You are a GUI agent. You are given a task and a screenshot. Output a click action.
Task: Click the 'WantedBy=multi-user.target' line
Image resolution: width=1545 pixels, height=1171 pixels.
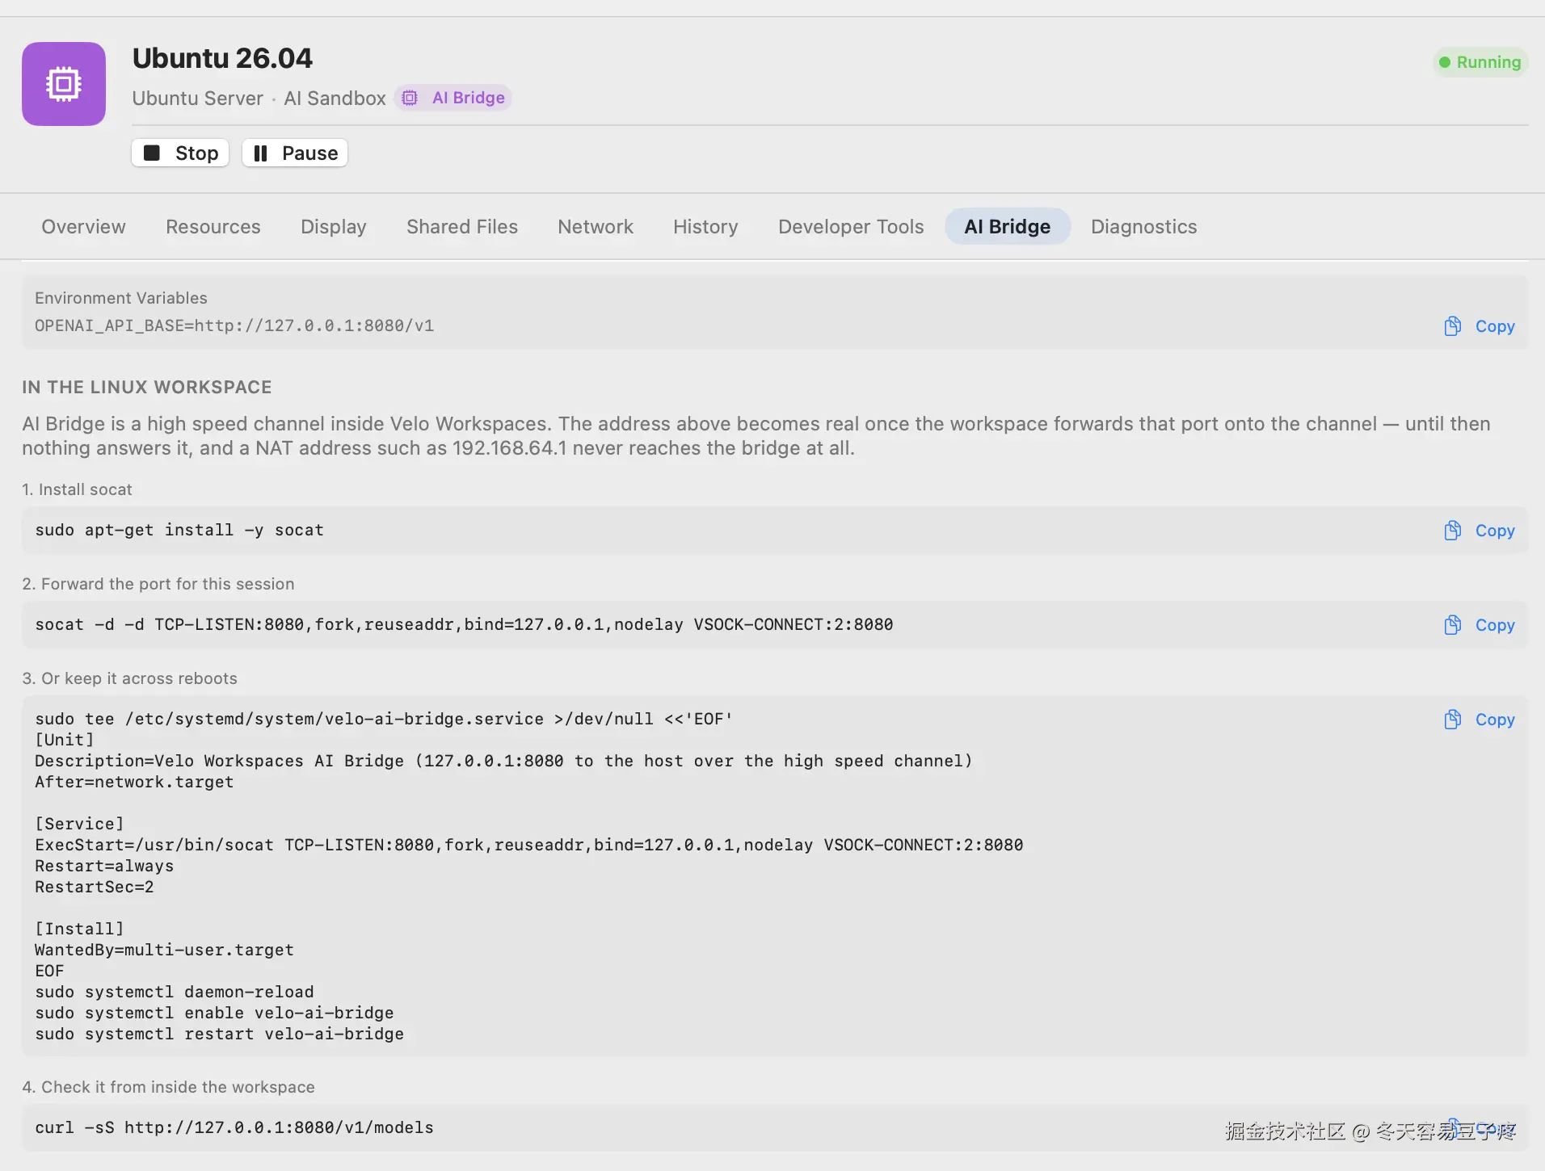point(164,950)
